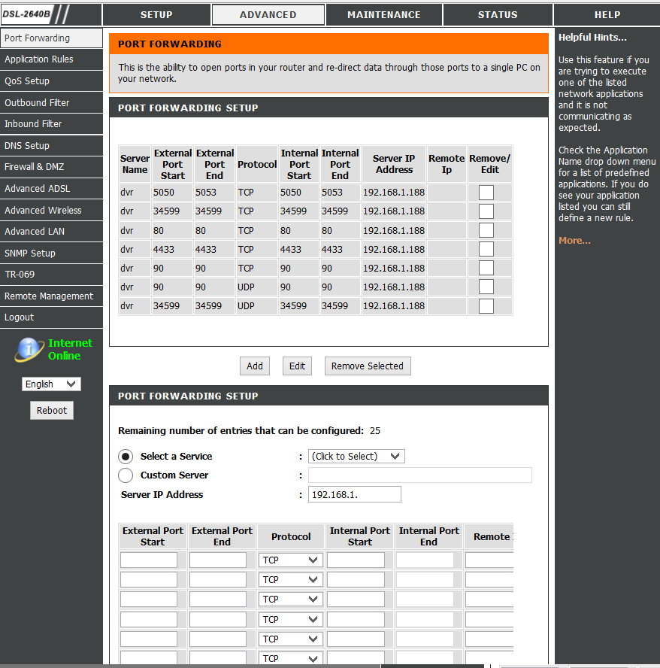Open Firewall & DMZ settings
This screenshot has height=668, width=660.
(x=51, y=167)
